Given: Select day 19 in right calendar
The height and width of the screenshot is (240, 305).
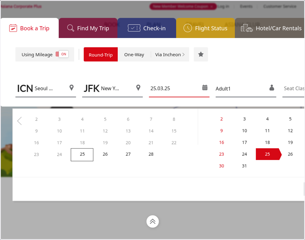Looking at the screenshot, I should (290, 142).
